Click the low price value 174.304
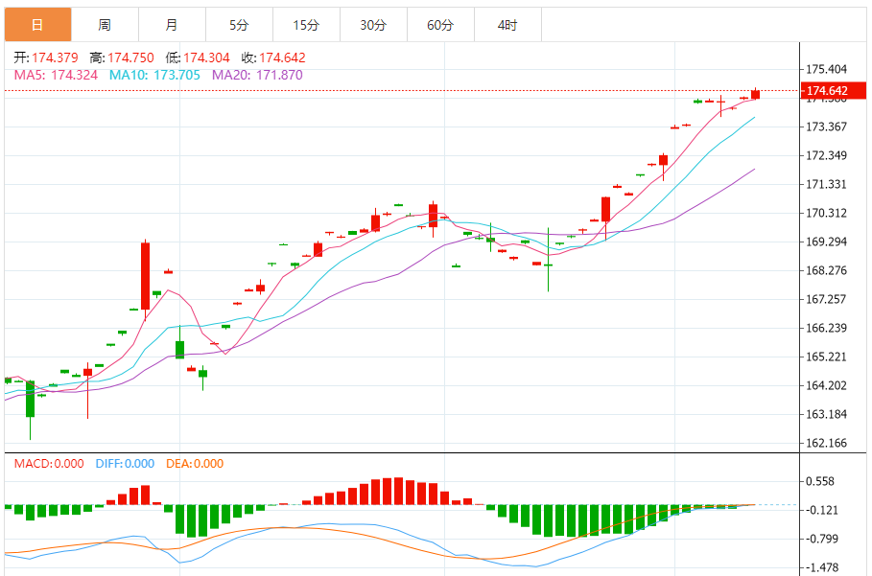872x576 pixels. tap(206, 58)
